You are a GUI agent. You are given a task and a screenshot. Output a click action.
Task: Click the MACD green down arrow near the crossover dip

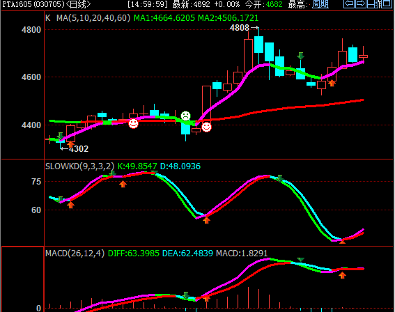point(186,295)
